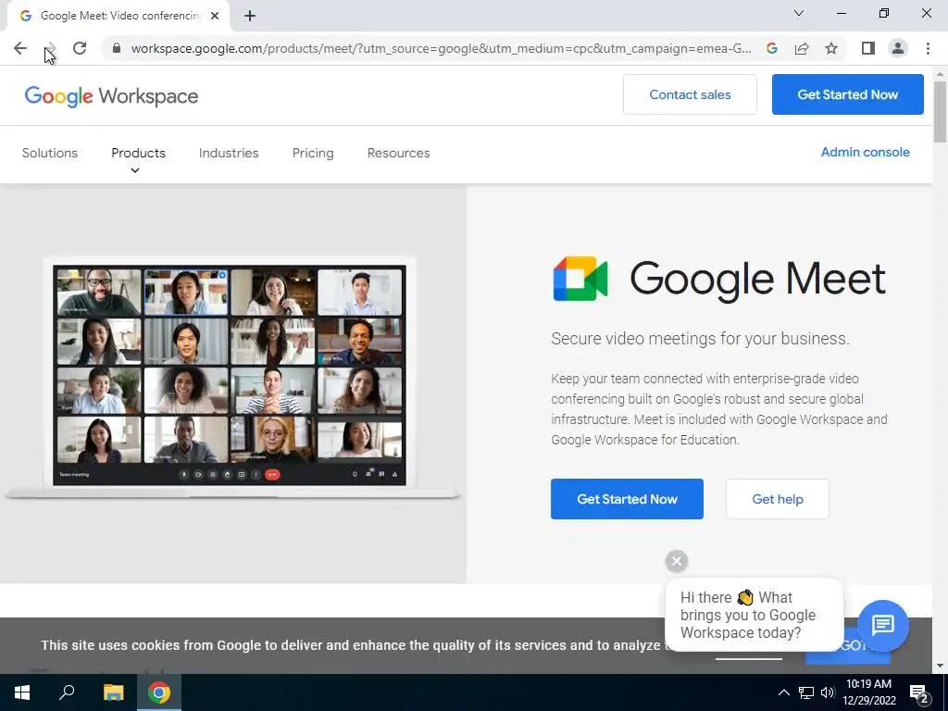Screen dimensions: 948x711
Task: Close the Google Meet browser tab
Action: [x=215, y=16]
